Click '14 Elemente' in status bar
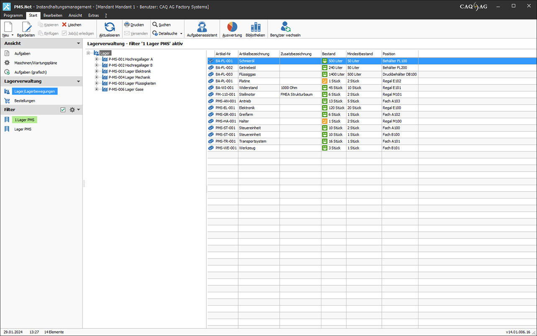The image size is (537, 336). tap(54, 332)
